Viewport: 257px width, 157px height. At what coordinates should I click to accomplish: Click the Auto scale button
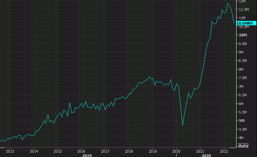[243, 146]
